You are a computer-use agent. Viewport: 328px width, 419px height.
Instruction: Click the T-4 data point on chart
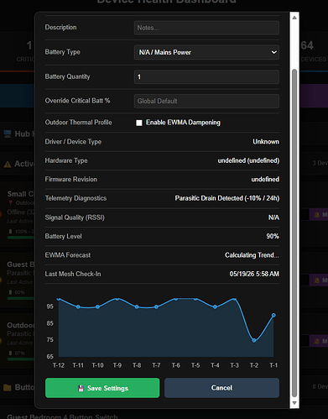(x=215, y=307)
